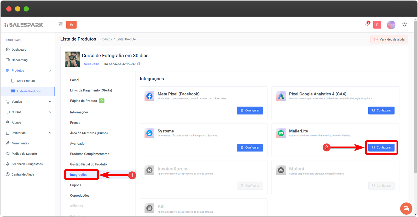This screenshot has height=217, width=418.
Task: Open Links de Pagamento (Oferta) tab
Action: point(91,90)
